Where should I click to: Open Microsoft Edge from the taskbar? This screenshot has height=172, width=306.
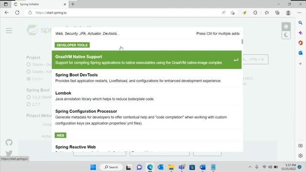point(150,167)
